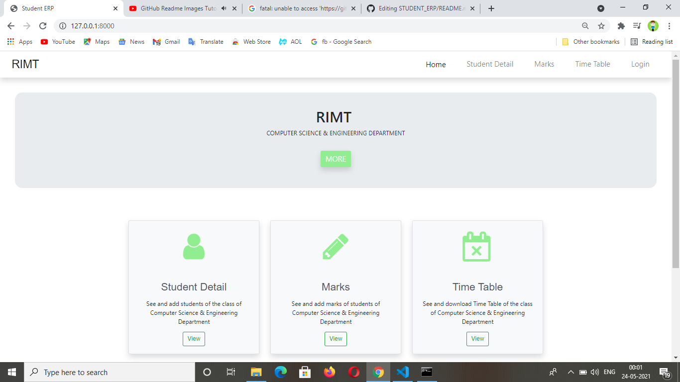The width and height of the screenshot is (680, 382).
Task: Click the browser extensions puzzle icon
Action: pos(621,25)
